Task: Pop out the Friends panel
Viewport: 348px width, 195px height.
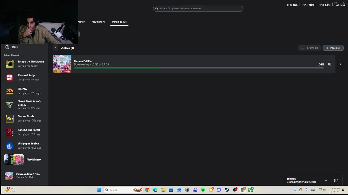Action: 336,180
